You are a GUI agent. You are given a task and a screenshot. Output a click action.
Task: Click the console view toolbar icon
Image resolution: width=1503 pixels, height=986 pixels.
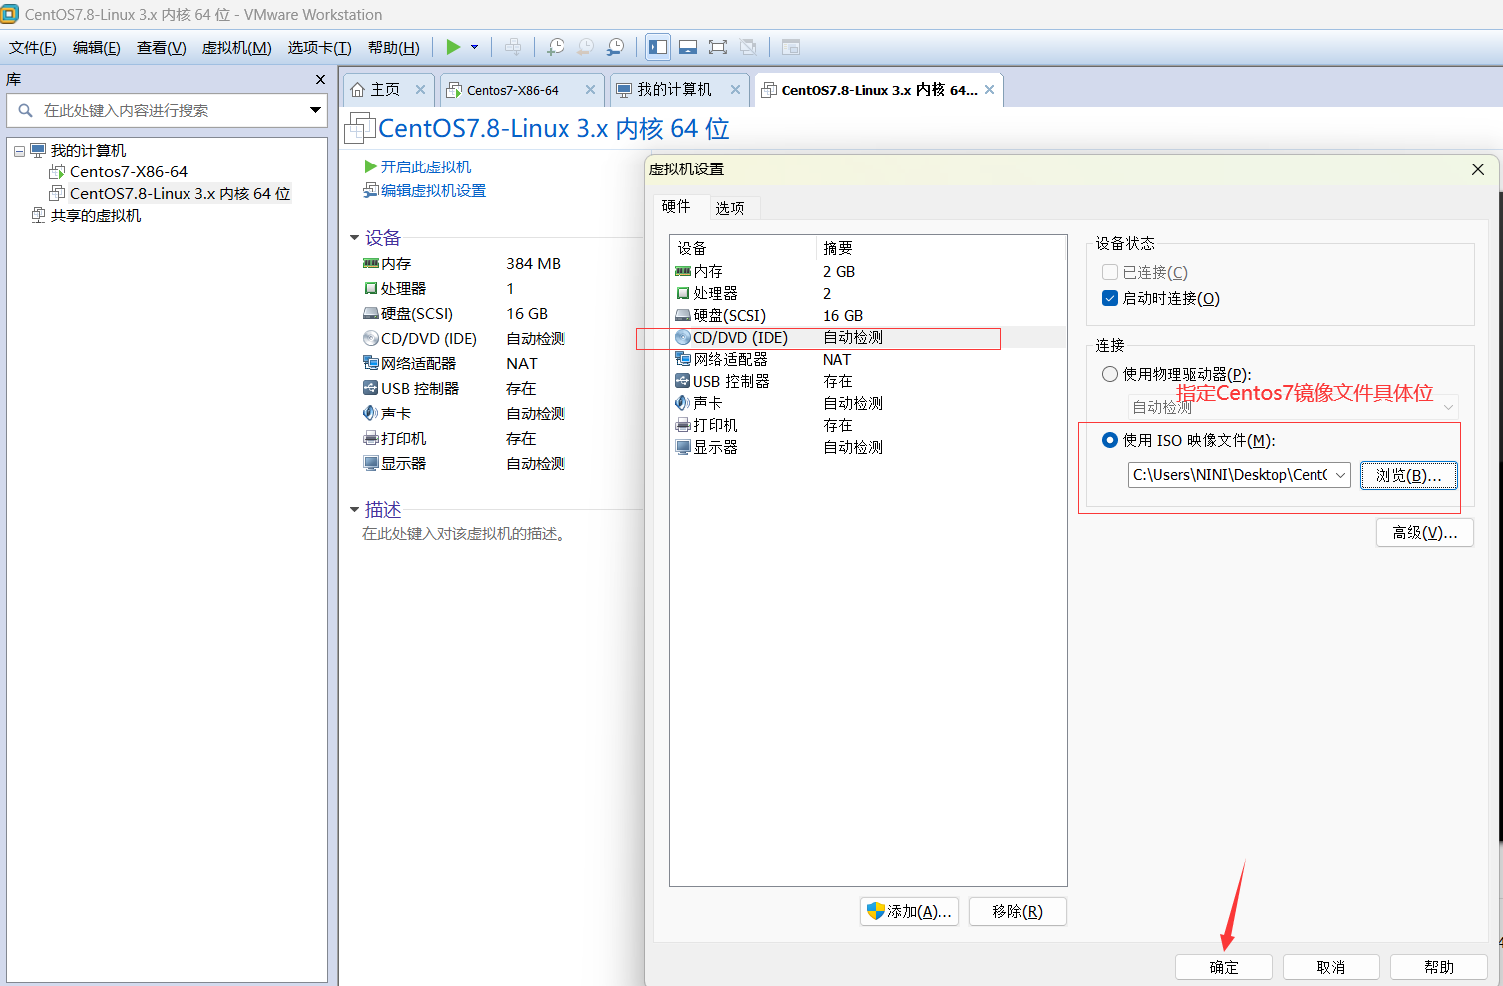pos(791,47)
